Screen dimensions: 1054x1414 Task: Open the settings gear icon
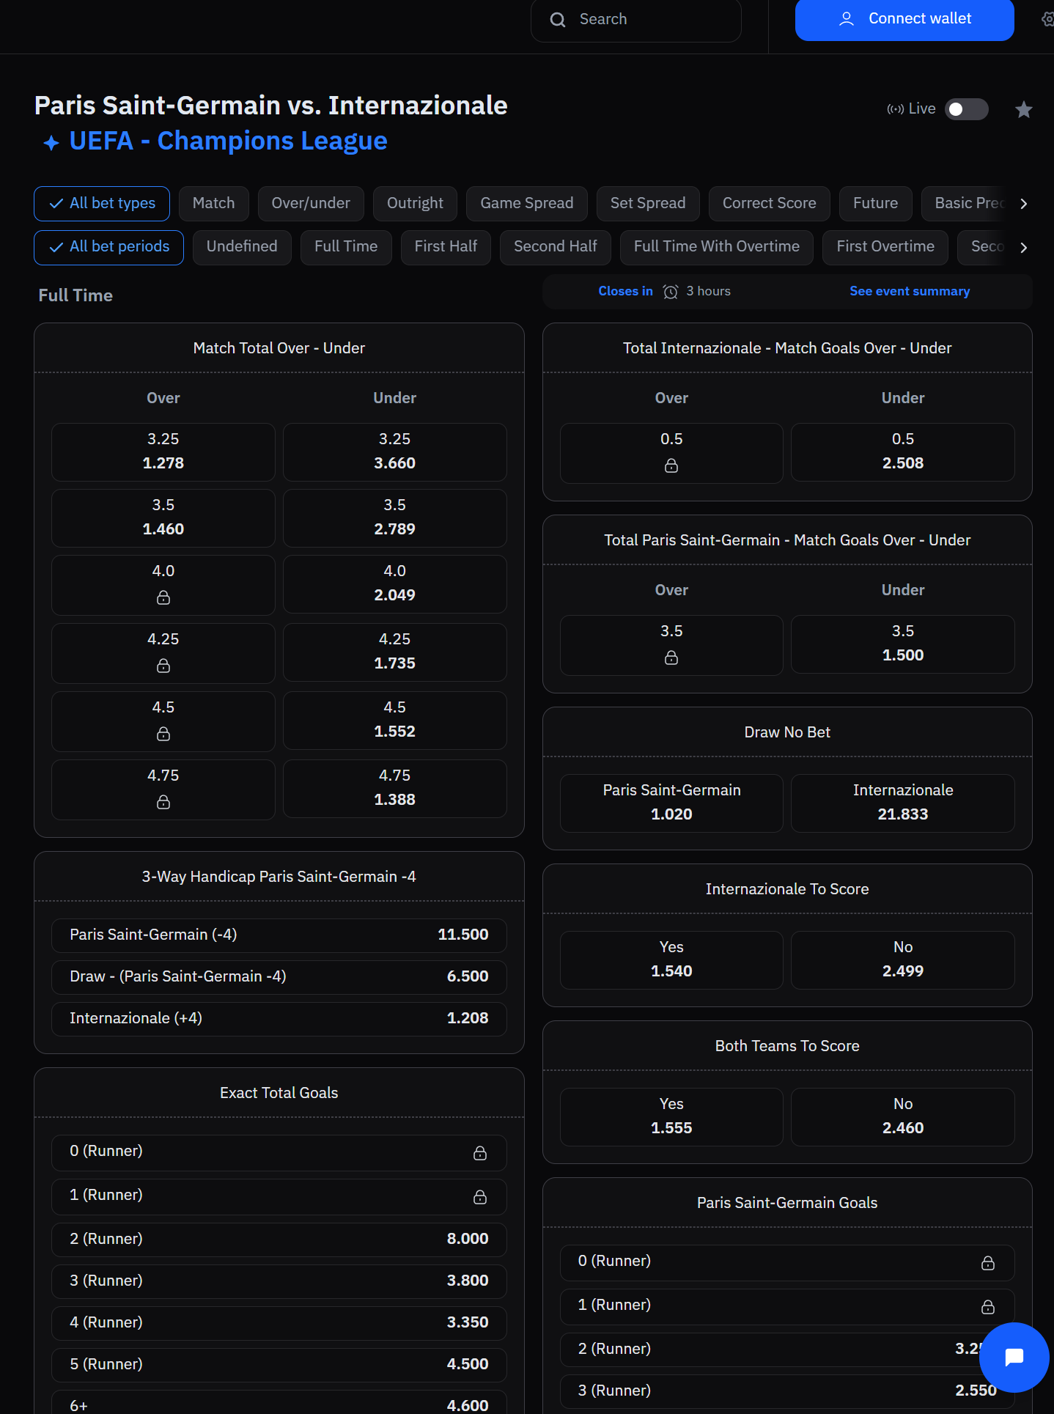1048,20
